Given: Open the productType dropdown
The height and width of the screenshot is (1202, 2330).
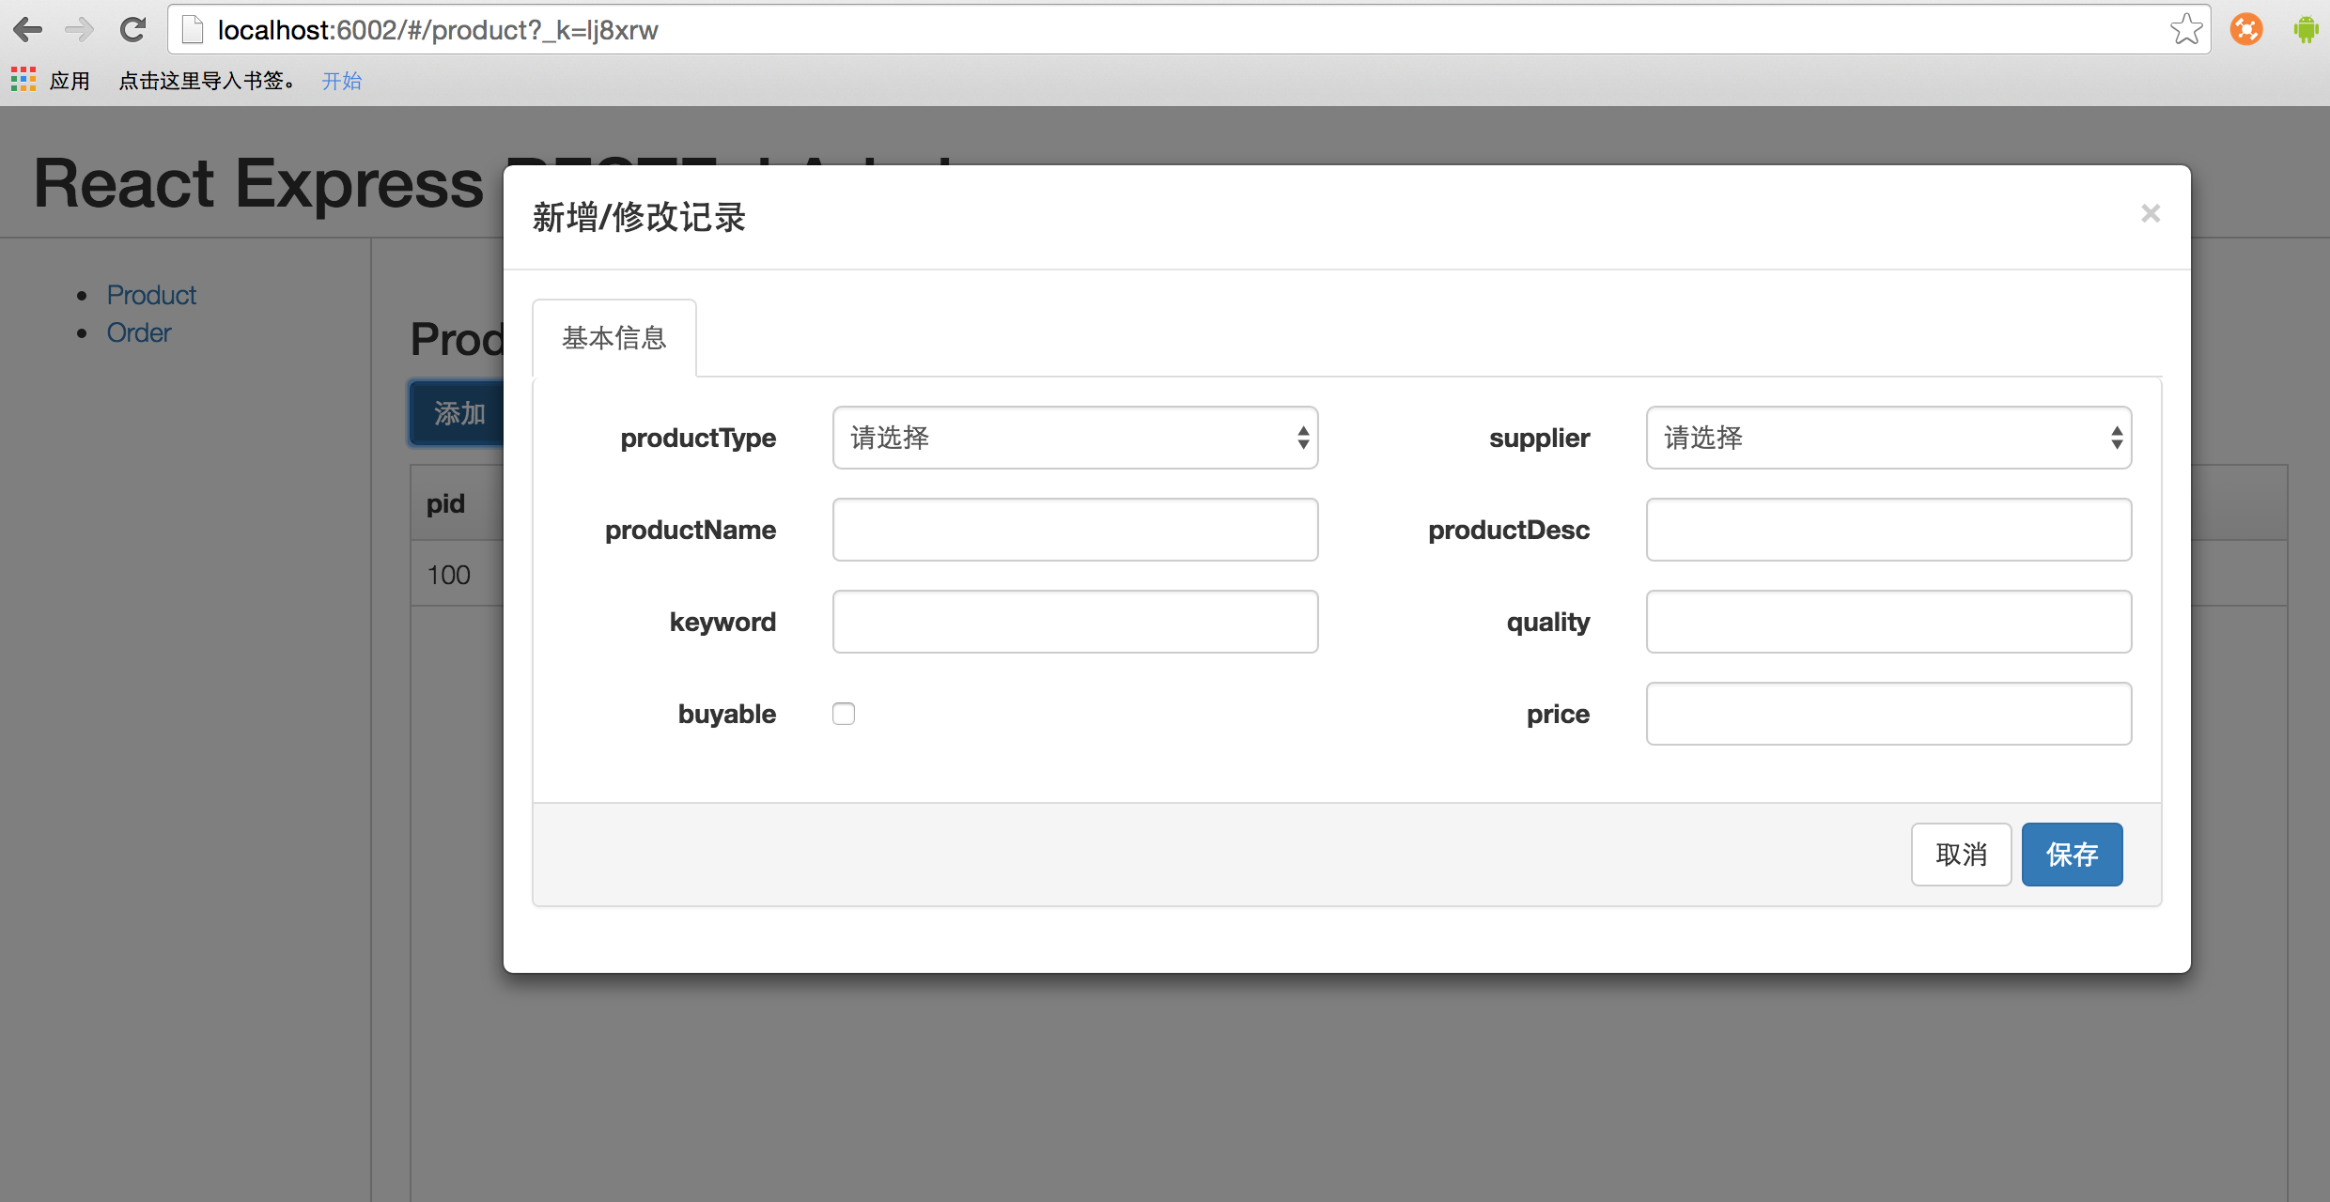Looking at the screenshot, I should (x=1075, y=438).
